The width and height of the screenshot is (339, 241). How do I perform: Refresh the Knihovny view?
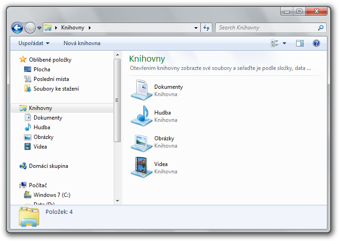pyautogui.click(x=206, y=28)
